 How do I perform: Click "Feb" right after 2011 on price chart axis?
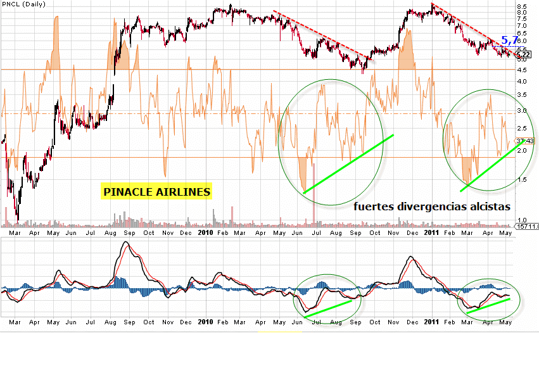pos(450,232)
